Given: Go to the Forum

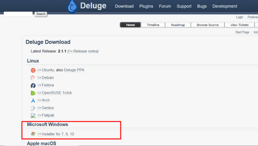Looking at the screenshot, I should point(165,6).
